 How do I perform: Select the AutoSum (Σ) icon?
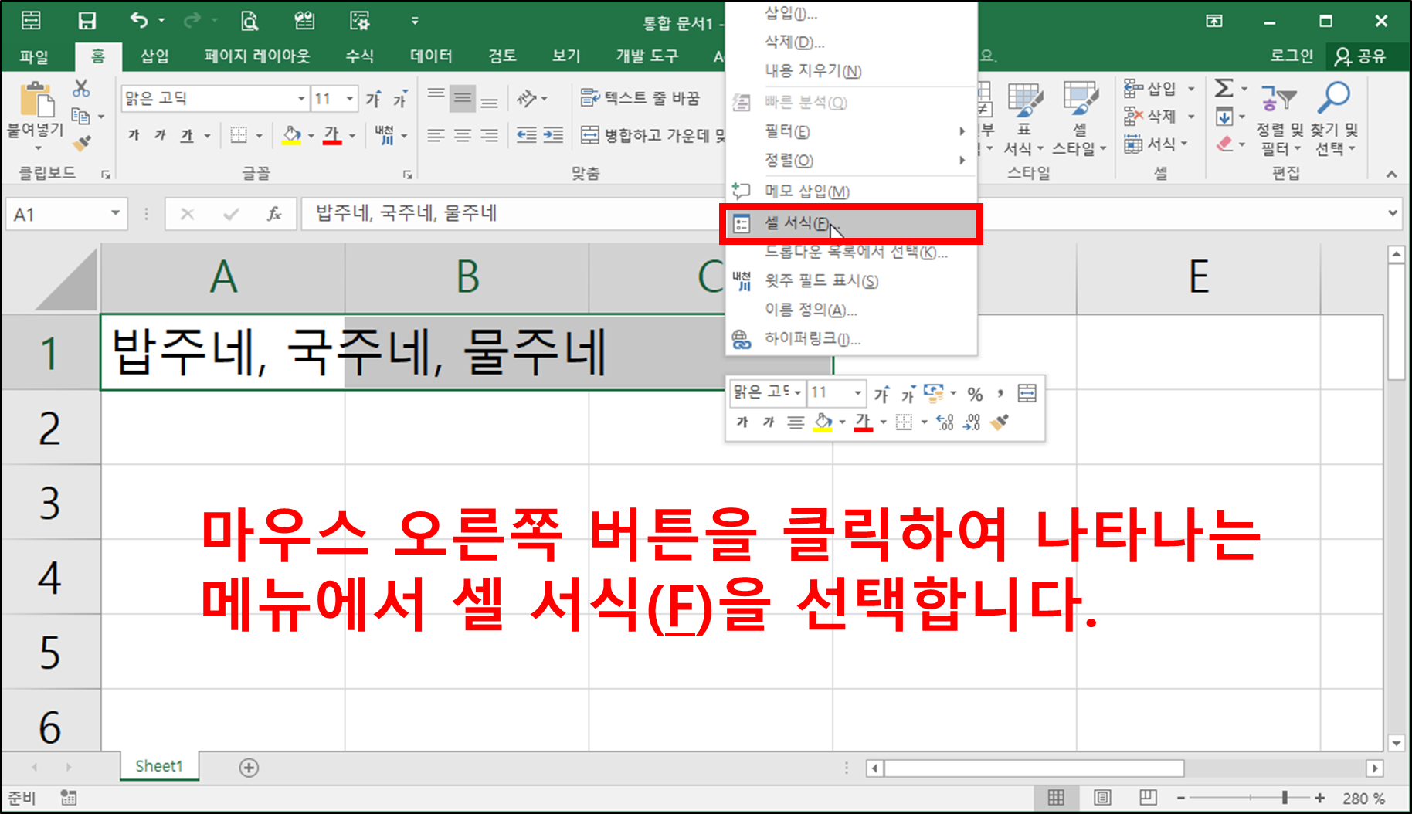1224,88
